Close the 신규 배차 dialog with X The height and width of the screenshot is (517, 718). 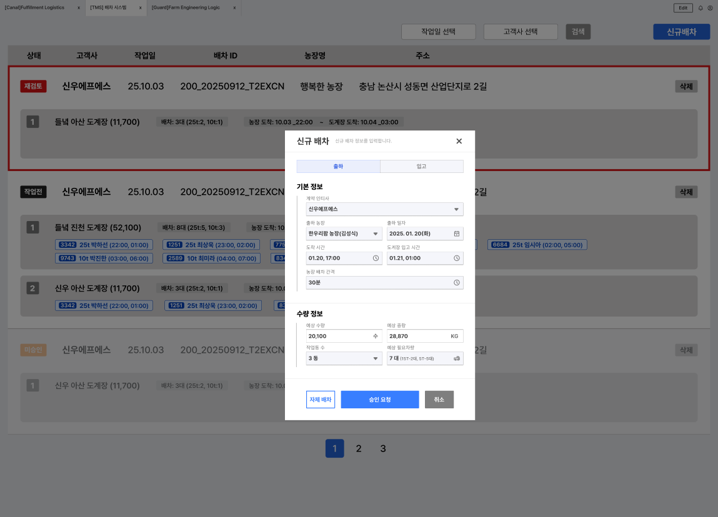pyautogui.click(x=459, y=141)
